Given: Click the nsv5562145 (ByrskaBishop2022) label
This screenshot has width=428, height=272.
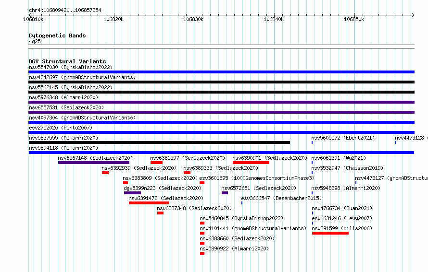Looking at the screenshot, I should click(71, 87).
